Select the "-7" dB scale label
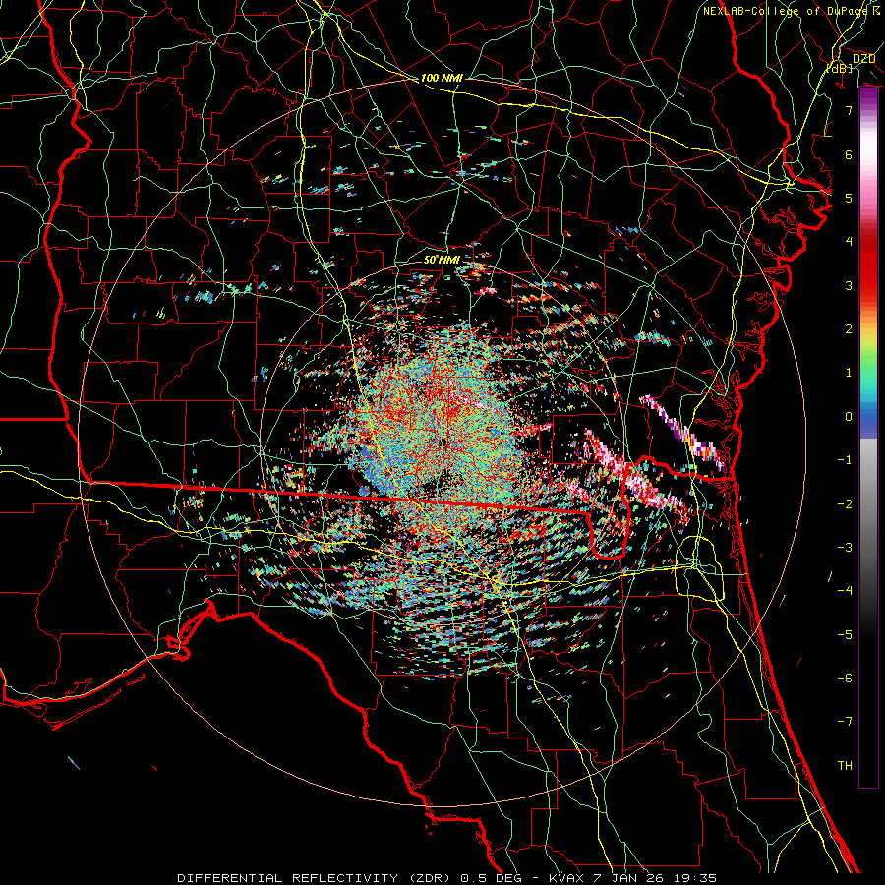Screen dimensions: 885x885 click(845, 722)
